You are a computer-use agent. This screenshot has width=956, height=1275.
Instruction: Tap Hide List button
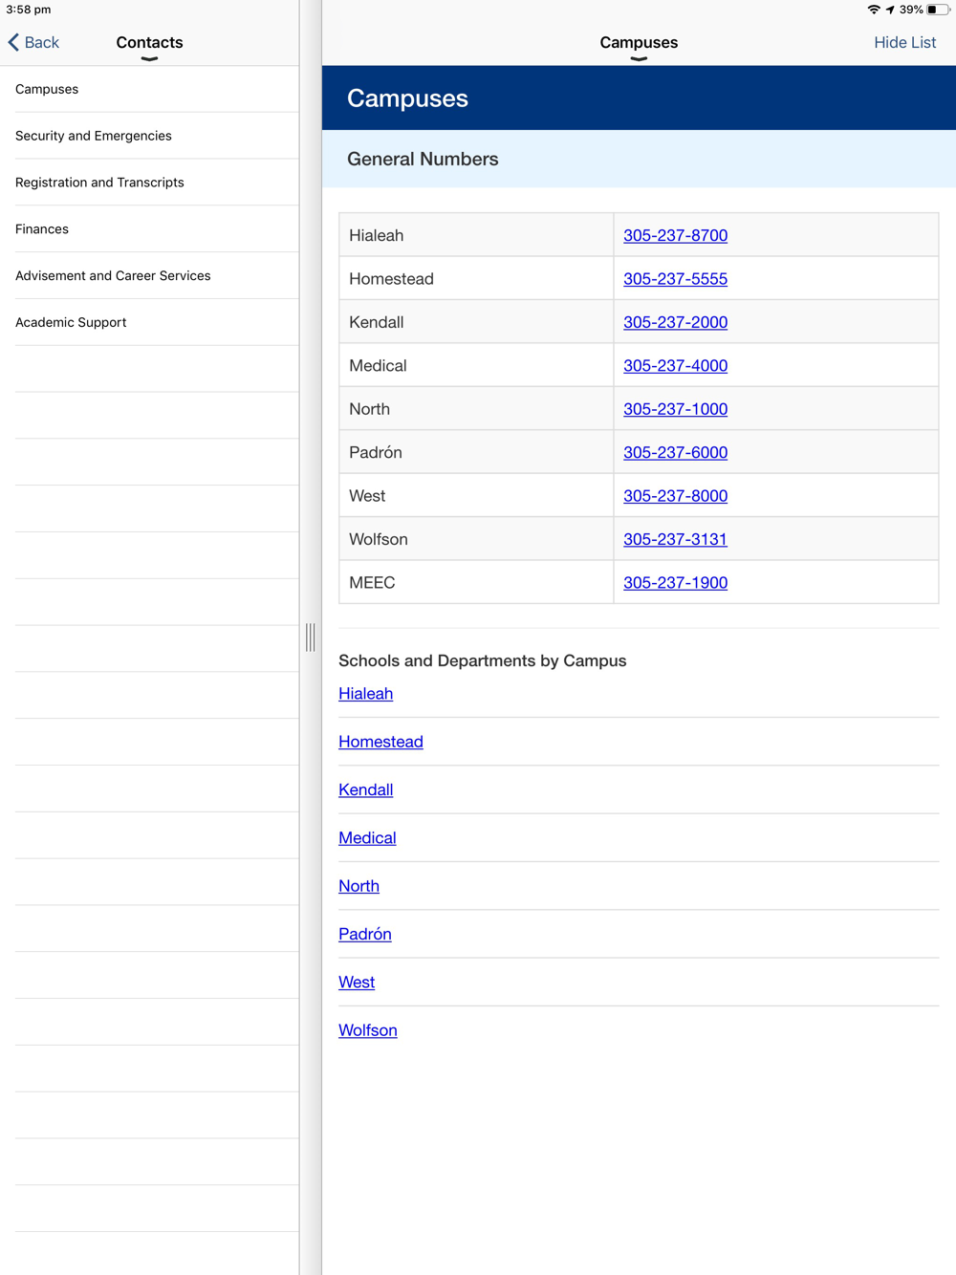904,42
